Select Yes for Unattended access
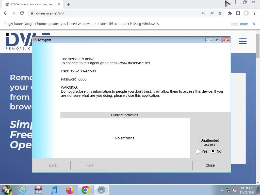 [198, 151]
